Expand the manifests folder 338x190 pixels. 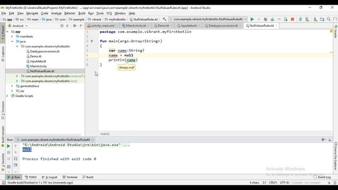coord(12,36)
